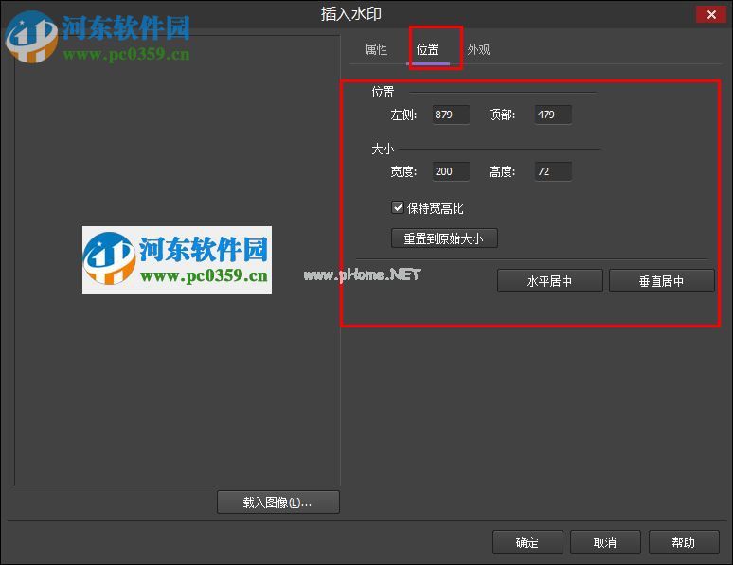Click the 高度 size input field
Image resolution: width=733 pixels, height=565 pixels.
click(x=553, y=171)
